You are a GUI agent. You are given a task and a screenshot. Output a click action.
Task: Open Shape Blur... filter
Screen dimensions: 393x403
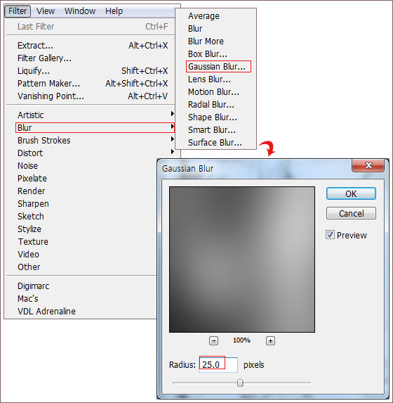click(x=213, y=117)
